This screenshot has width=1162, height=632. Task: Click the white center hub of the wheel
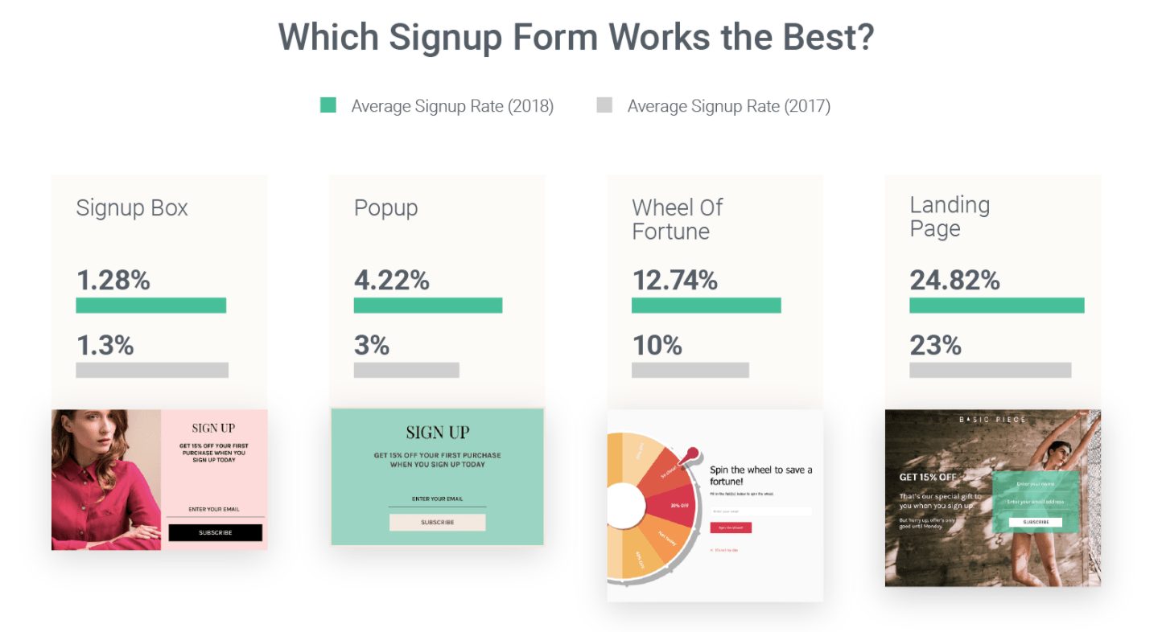[x=625, y=505]
